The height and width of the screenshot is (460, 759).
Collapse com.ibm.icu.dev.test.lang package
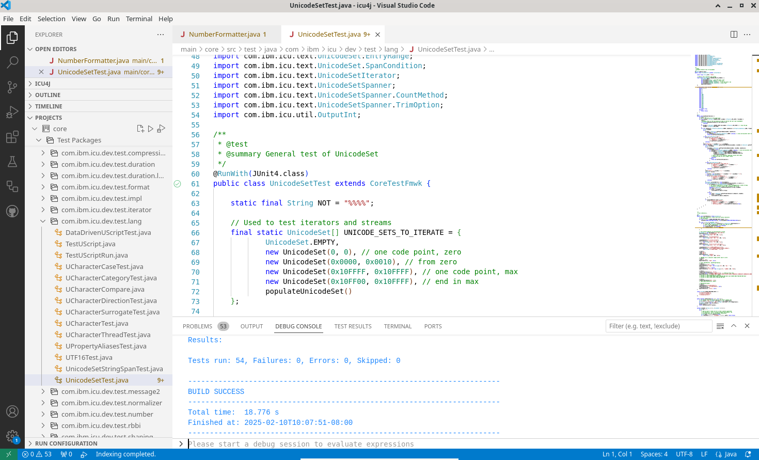[x=43, y=221]
